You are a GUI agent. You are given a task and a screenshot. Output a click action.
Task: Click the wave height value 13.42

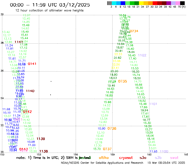point(6,32)
